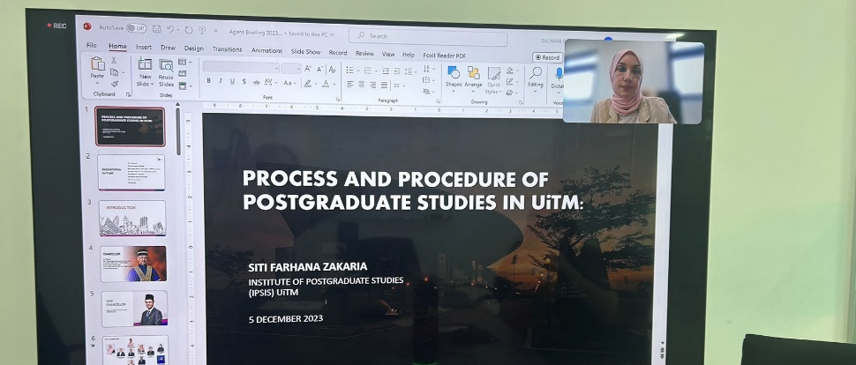This screenshot has height=365, width=856.
Task: Start presentation from beginning in title bar
Action: pos(203,31)
